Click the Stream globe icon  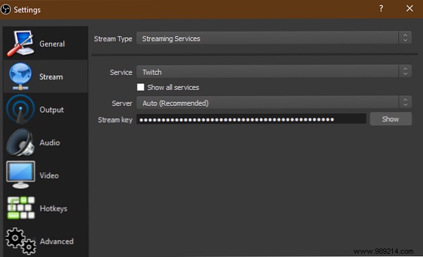click(x=20, y=77)
